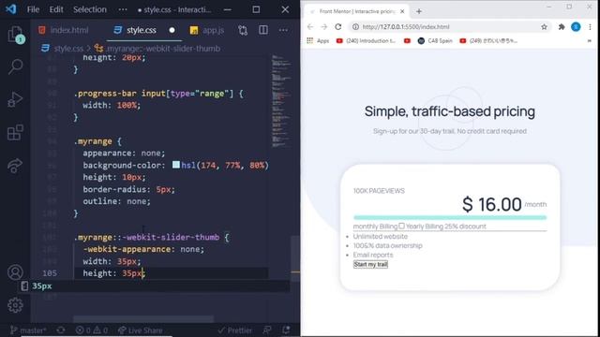Viewport: 600px width, 337px height.
Task: Select the Front Mentor browser tab
Action: [356, 11]
